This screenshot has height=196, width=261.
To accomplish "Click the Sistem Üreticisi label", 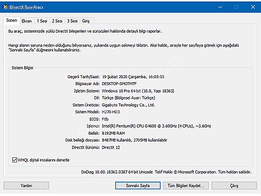I will pos(86,105).
